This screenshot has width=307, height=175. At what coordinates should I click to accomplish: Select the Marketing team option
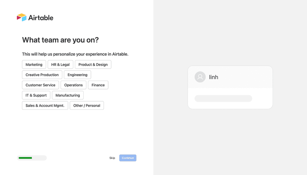point(34,64)
